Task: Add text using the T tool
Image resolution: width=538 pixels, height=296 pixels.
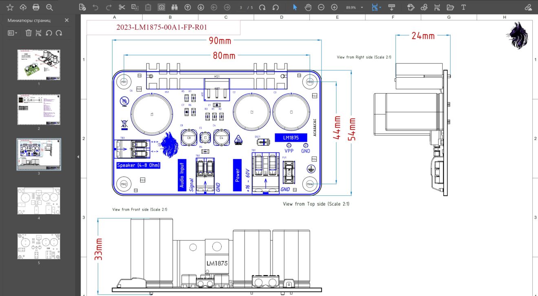Action: click(463, 7)
